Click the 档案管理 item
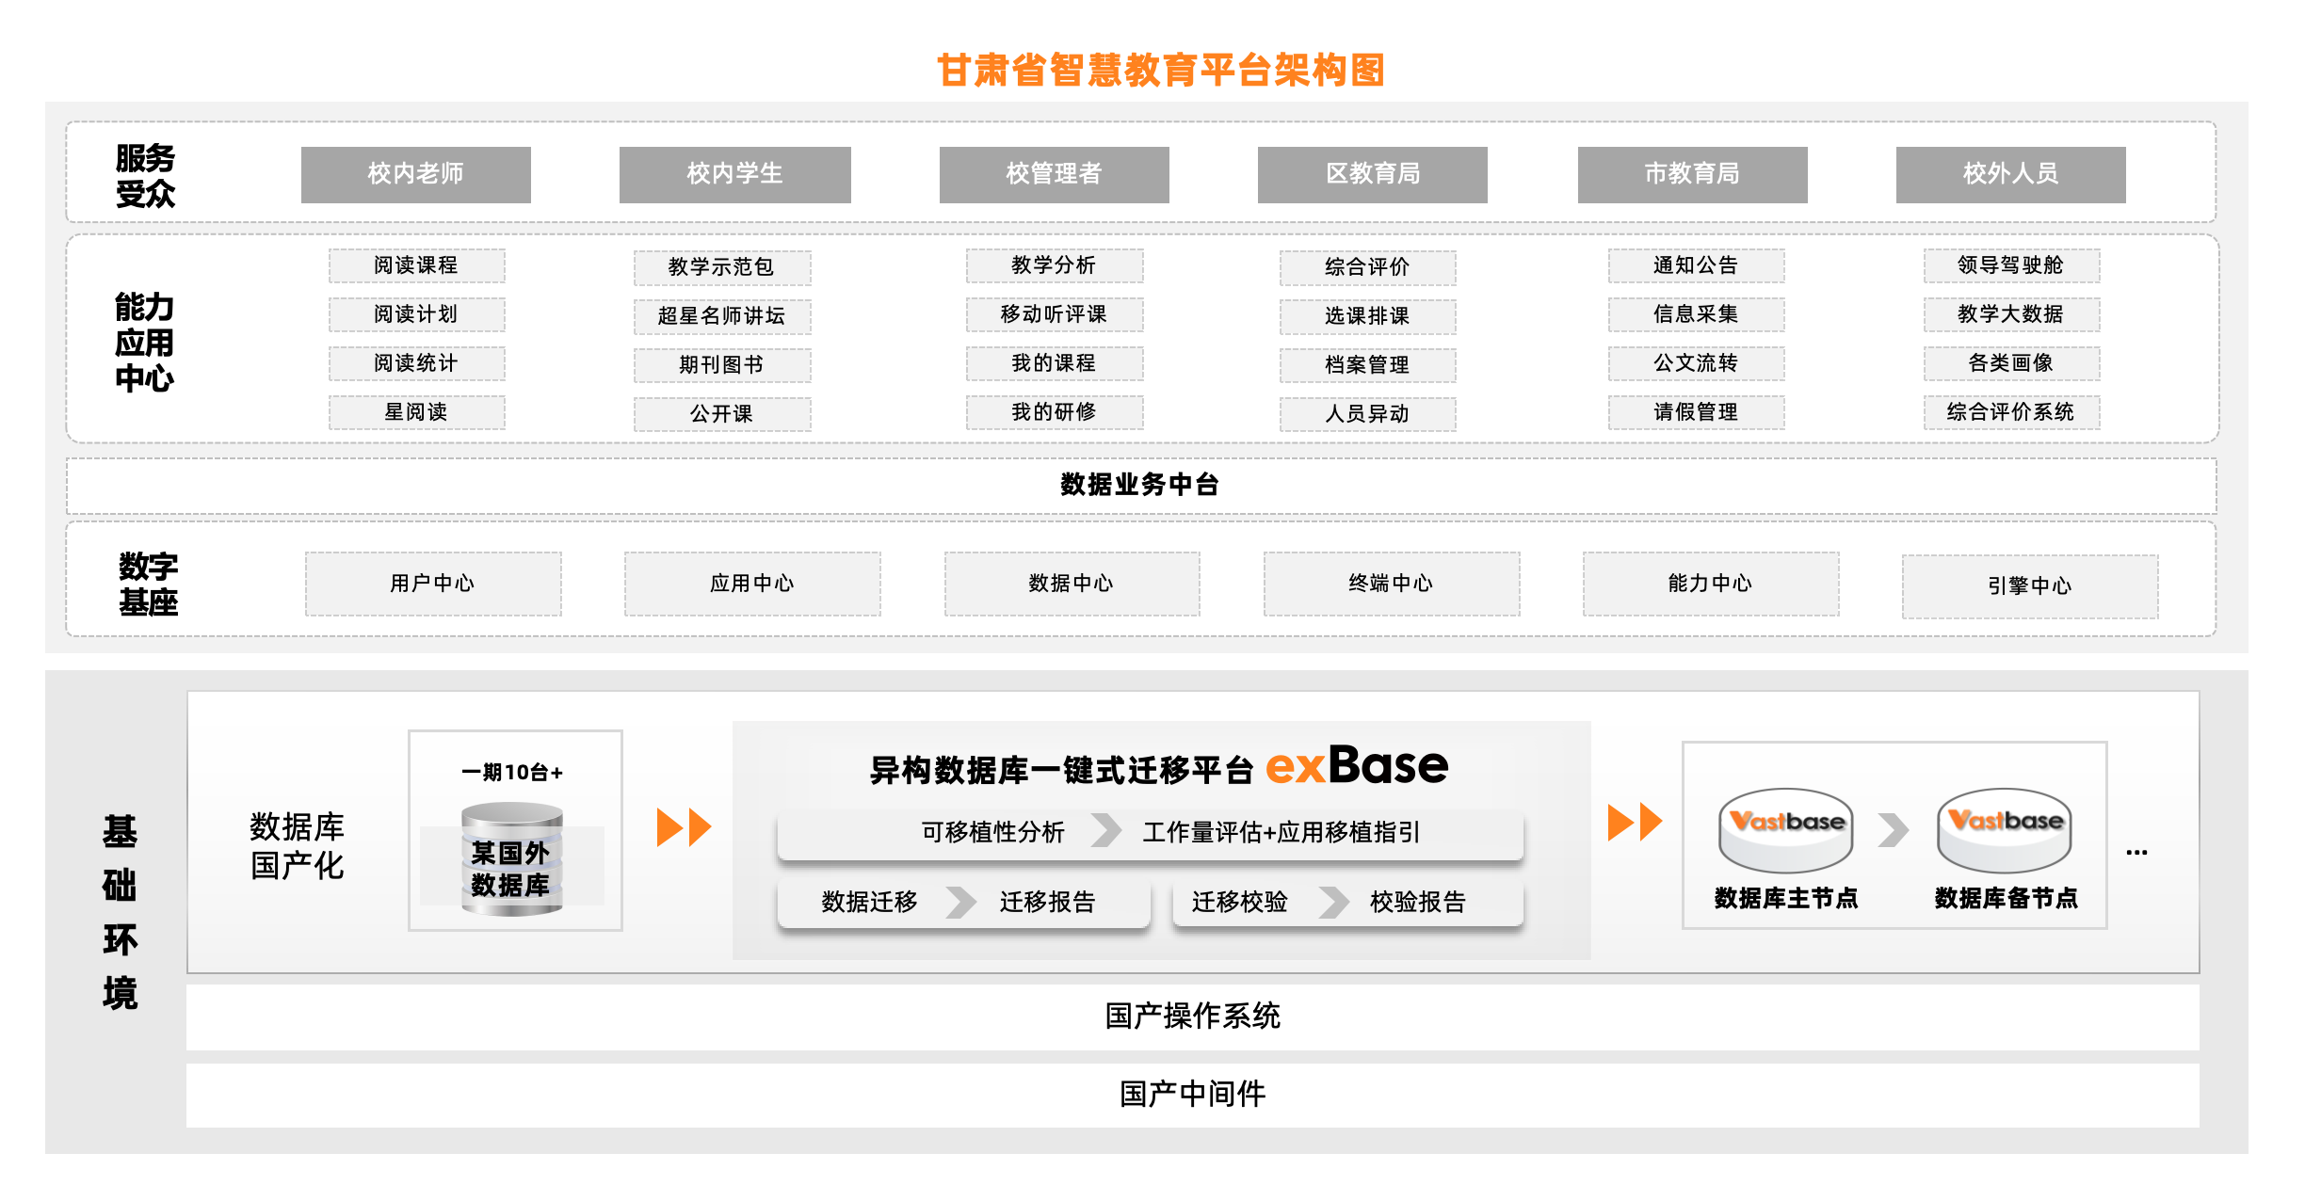The image size is (2305, 1201). (x=1368, y=365)
